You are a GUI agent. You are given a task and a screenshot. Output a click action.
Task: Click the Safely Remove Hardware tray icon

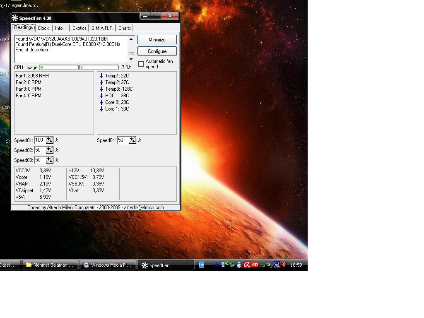[x=232, y=264]
